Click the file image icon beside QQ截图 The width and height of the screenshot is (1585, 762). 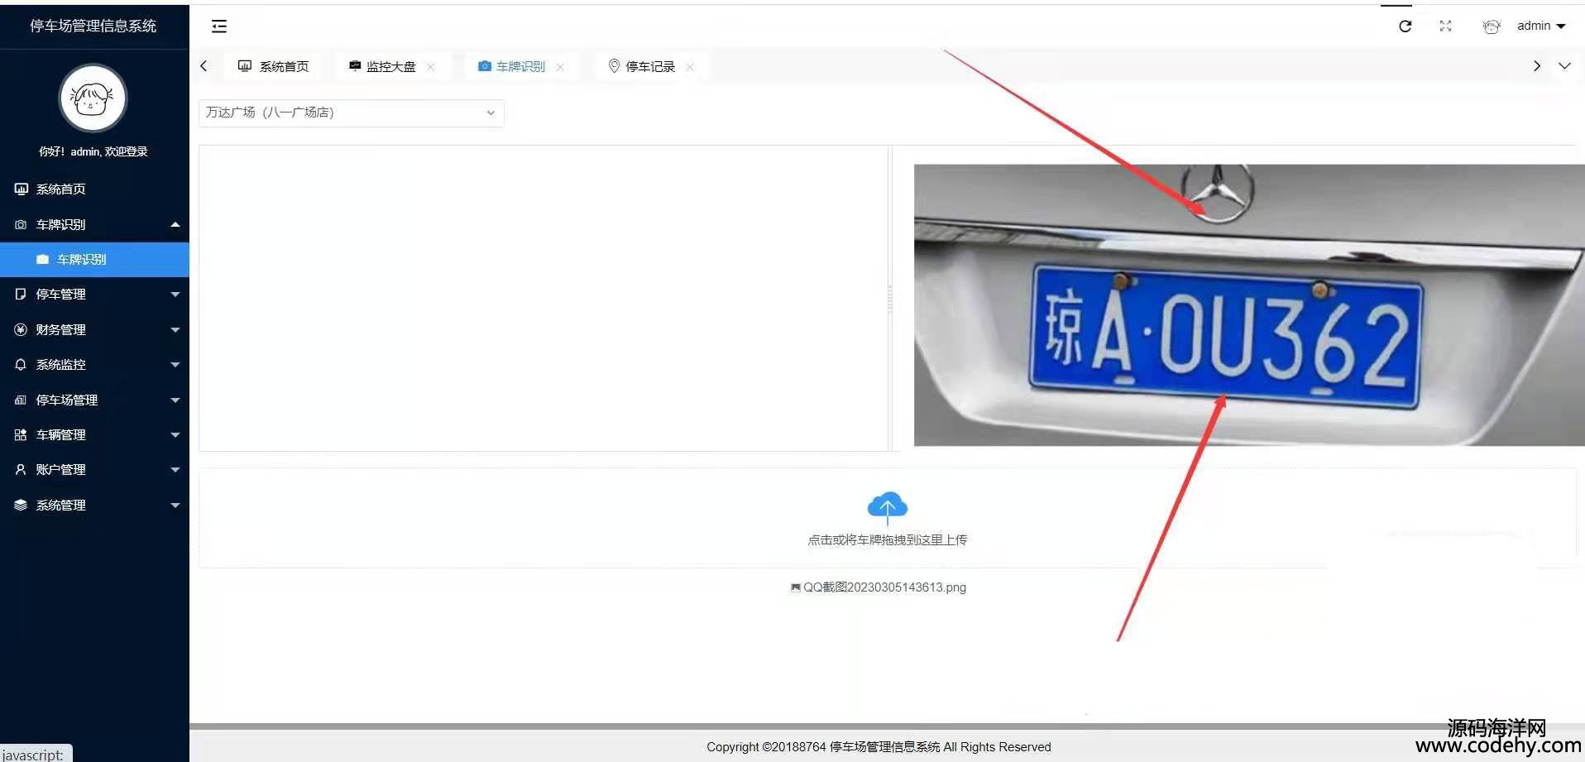[796, 587]
